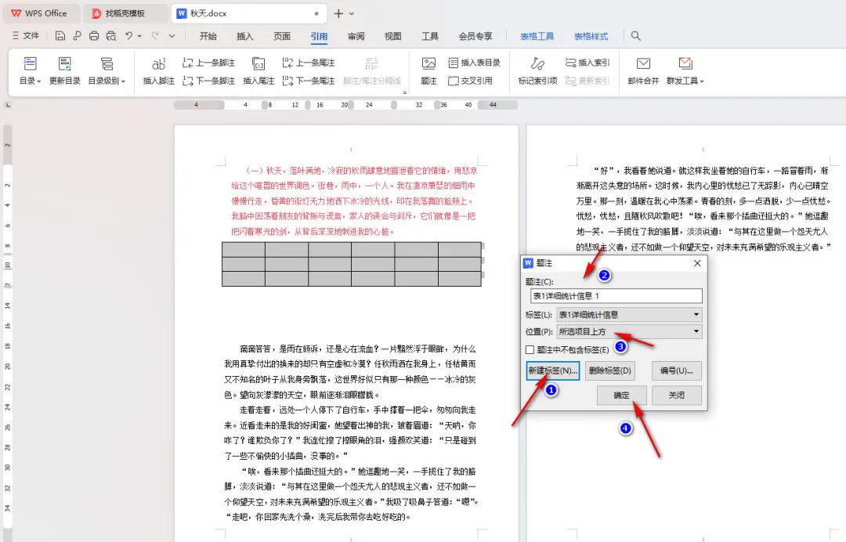Go to 下一条脚注
The image size is (846, 542).
pos(209,81)
